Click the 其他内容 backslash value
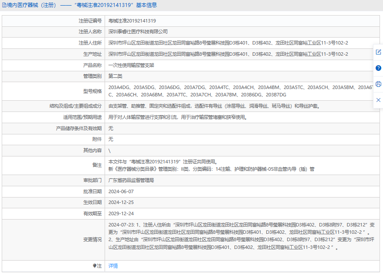The width and height of the screenshot is (383, 274). 109,151
